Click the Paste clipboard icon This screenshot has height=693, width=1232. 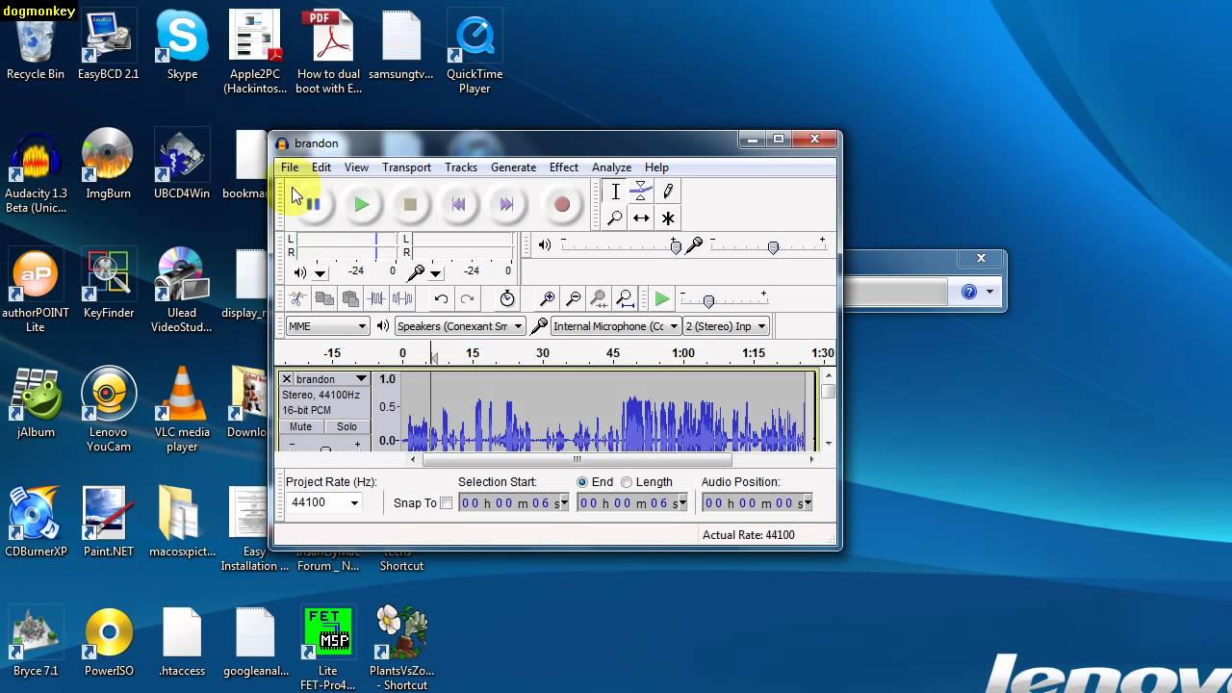[x=350, y=299]
